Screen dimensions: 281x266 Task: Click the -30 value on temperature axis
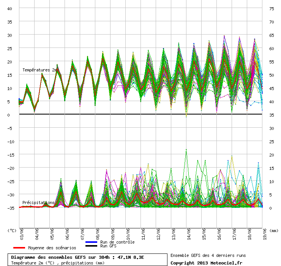click(11, 195)
